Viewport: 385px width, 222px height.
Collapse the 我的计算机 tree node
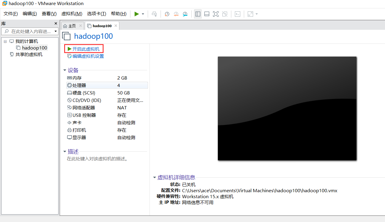click(x=5, y=41)
